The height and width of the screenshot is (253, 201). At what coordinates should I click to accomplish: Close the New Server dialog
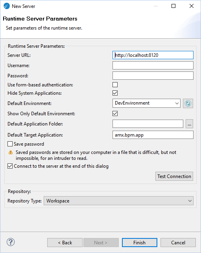point(191,6)
